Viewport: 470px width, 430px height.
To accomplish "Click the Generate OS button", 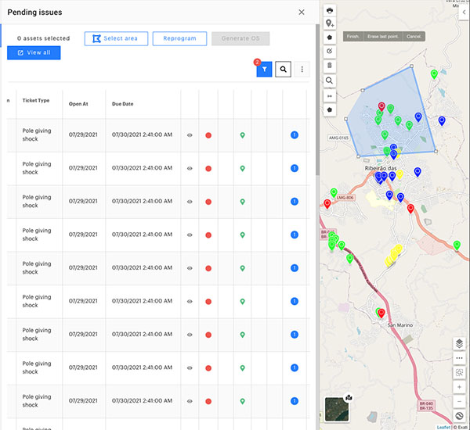I will pos(240,38).
